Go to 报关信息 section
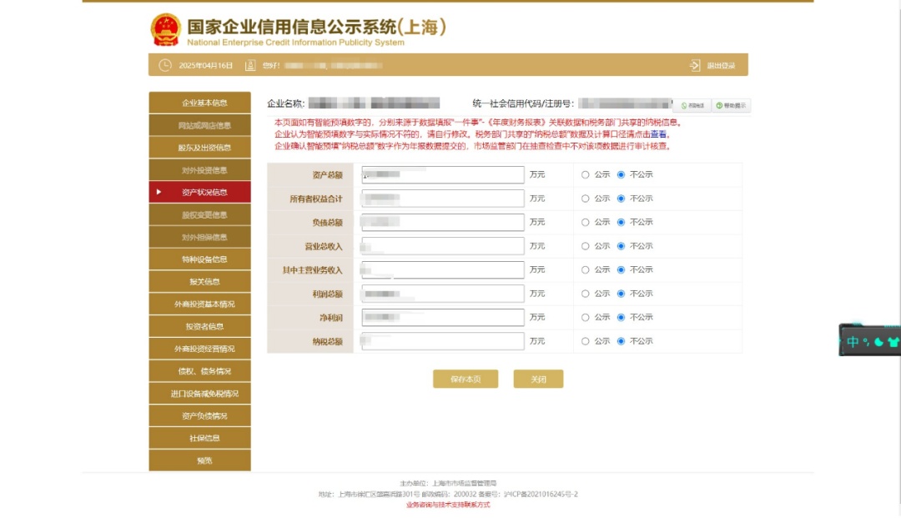This screenshot has width=901, height=518. click(199, 281)
